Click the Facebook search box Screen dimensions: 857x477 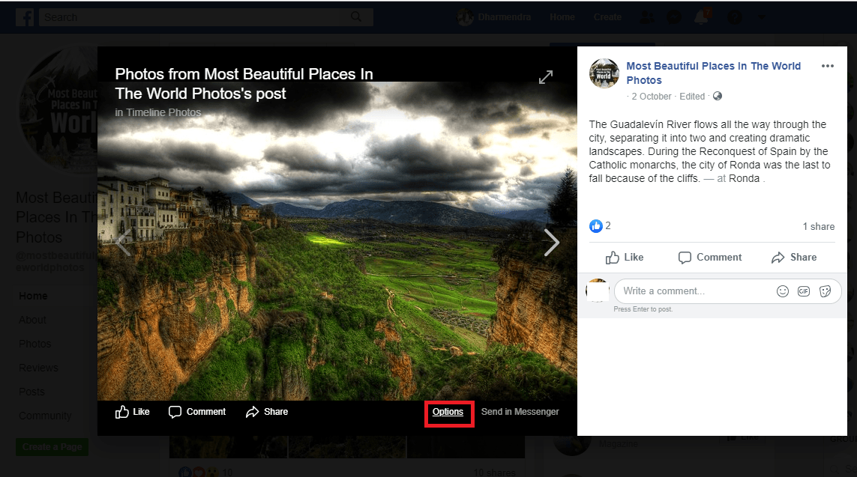(205, 17)
